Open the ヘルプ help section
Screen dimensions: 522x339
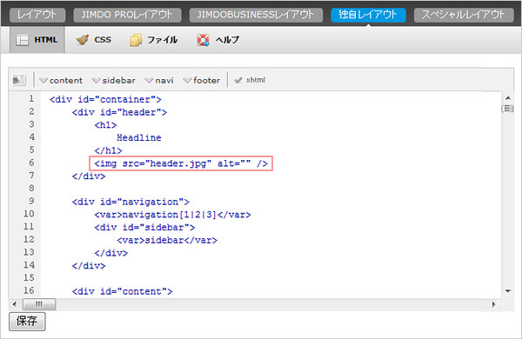click(x=218, y=40)
